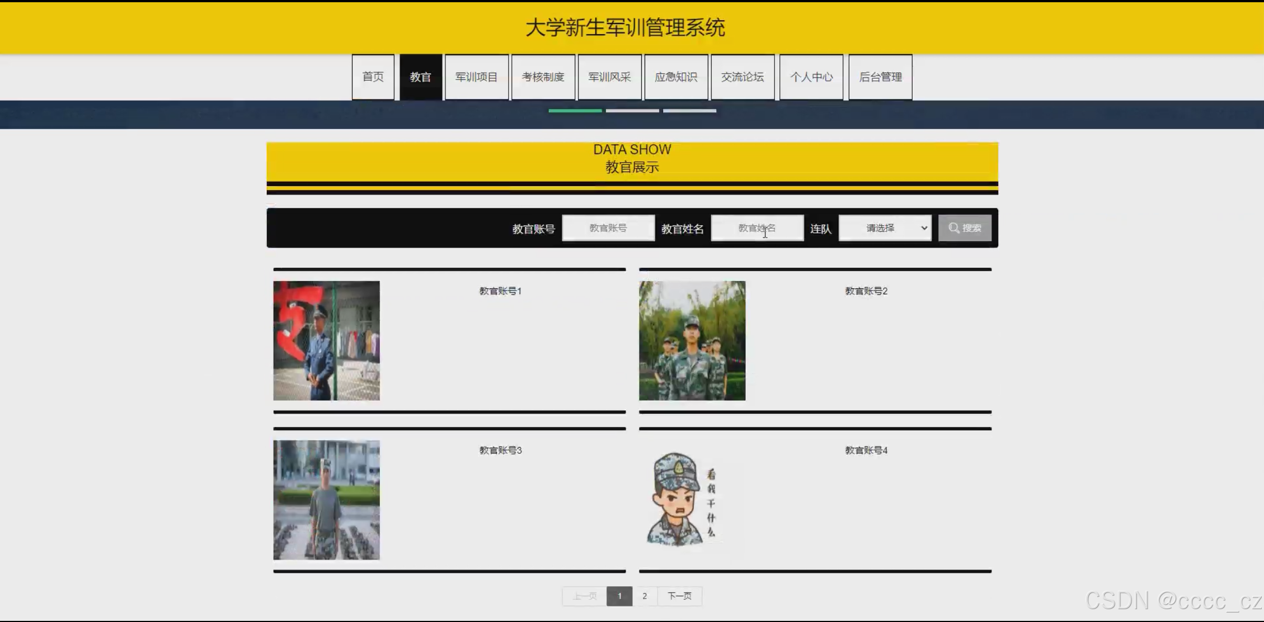Go to page 2 in pagination
Viewport: 1264px width, 622px height.
(x=645, y=596)
